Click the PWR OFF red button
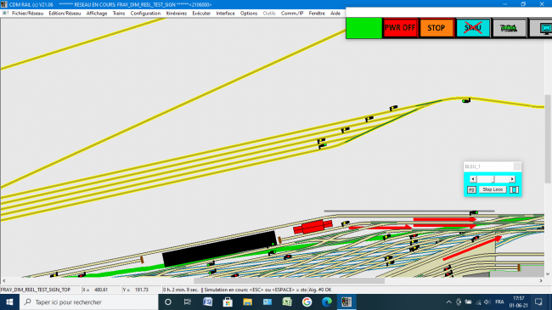Image resolution: width=552 pixels, height=310 pixels. 400,28
